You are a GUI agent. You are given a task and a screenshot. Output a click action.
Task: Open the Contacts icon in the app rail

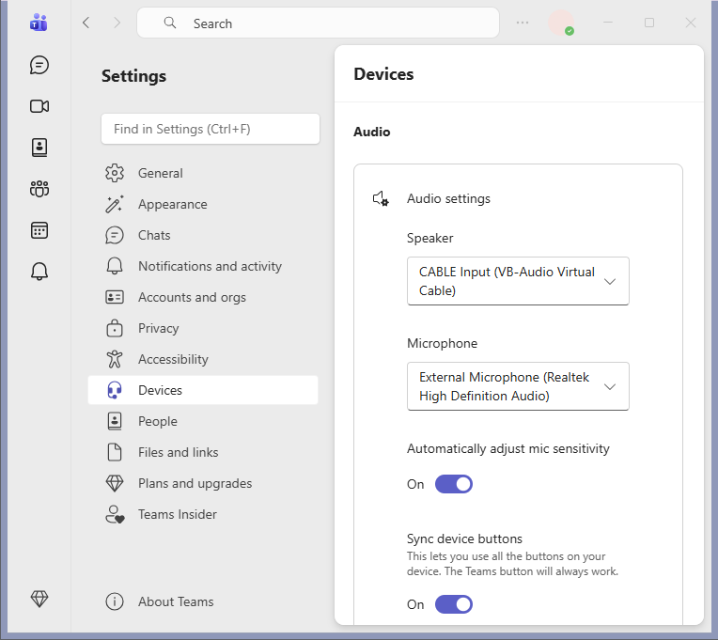point(39,148)
